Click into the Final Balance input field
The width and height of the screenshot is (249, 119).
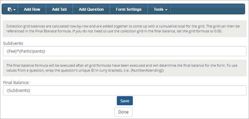click(125, 91)
